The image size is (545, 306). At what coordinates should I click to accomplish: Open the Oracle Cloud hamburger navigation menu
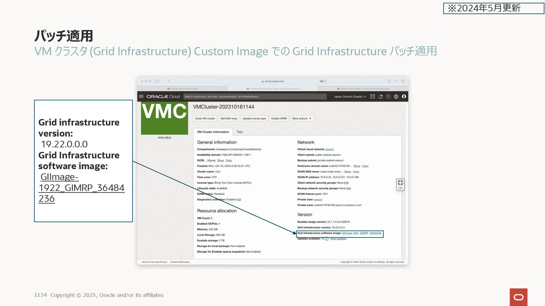click(141, 96)
